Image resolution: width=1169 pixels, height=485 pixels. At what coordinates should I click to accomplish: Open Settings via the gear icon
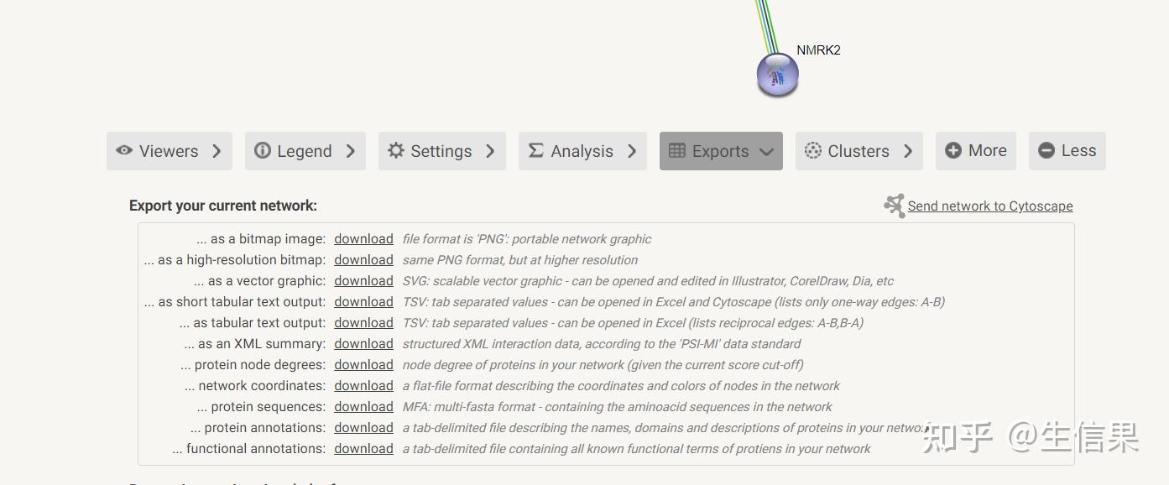pos(395,151)
